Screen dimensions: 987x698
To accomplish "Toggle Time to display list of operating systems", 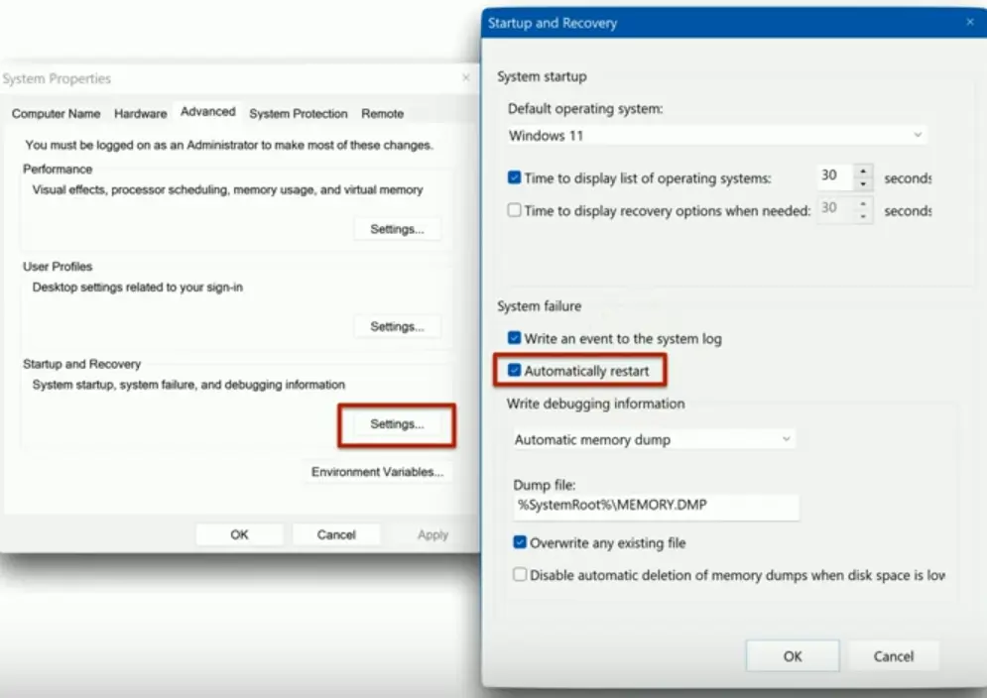I will 514,178.
